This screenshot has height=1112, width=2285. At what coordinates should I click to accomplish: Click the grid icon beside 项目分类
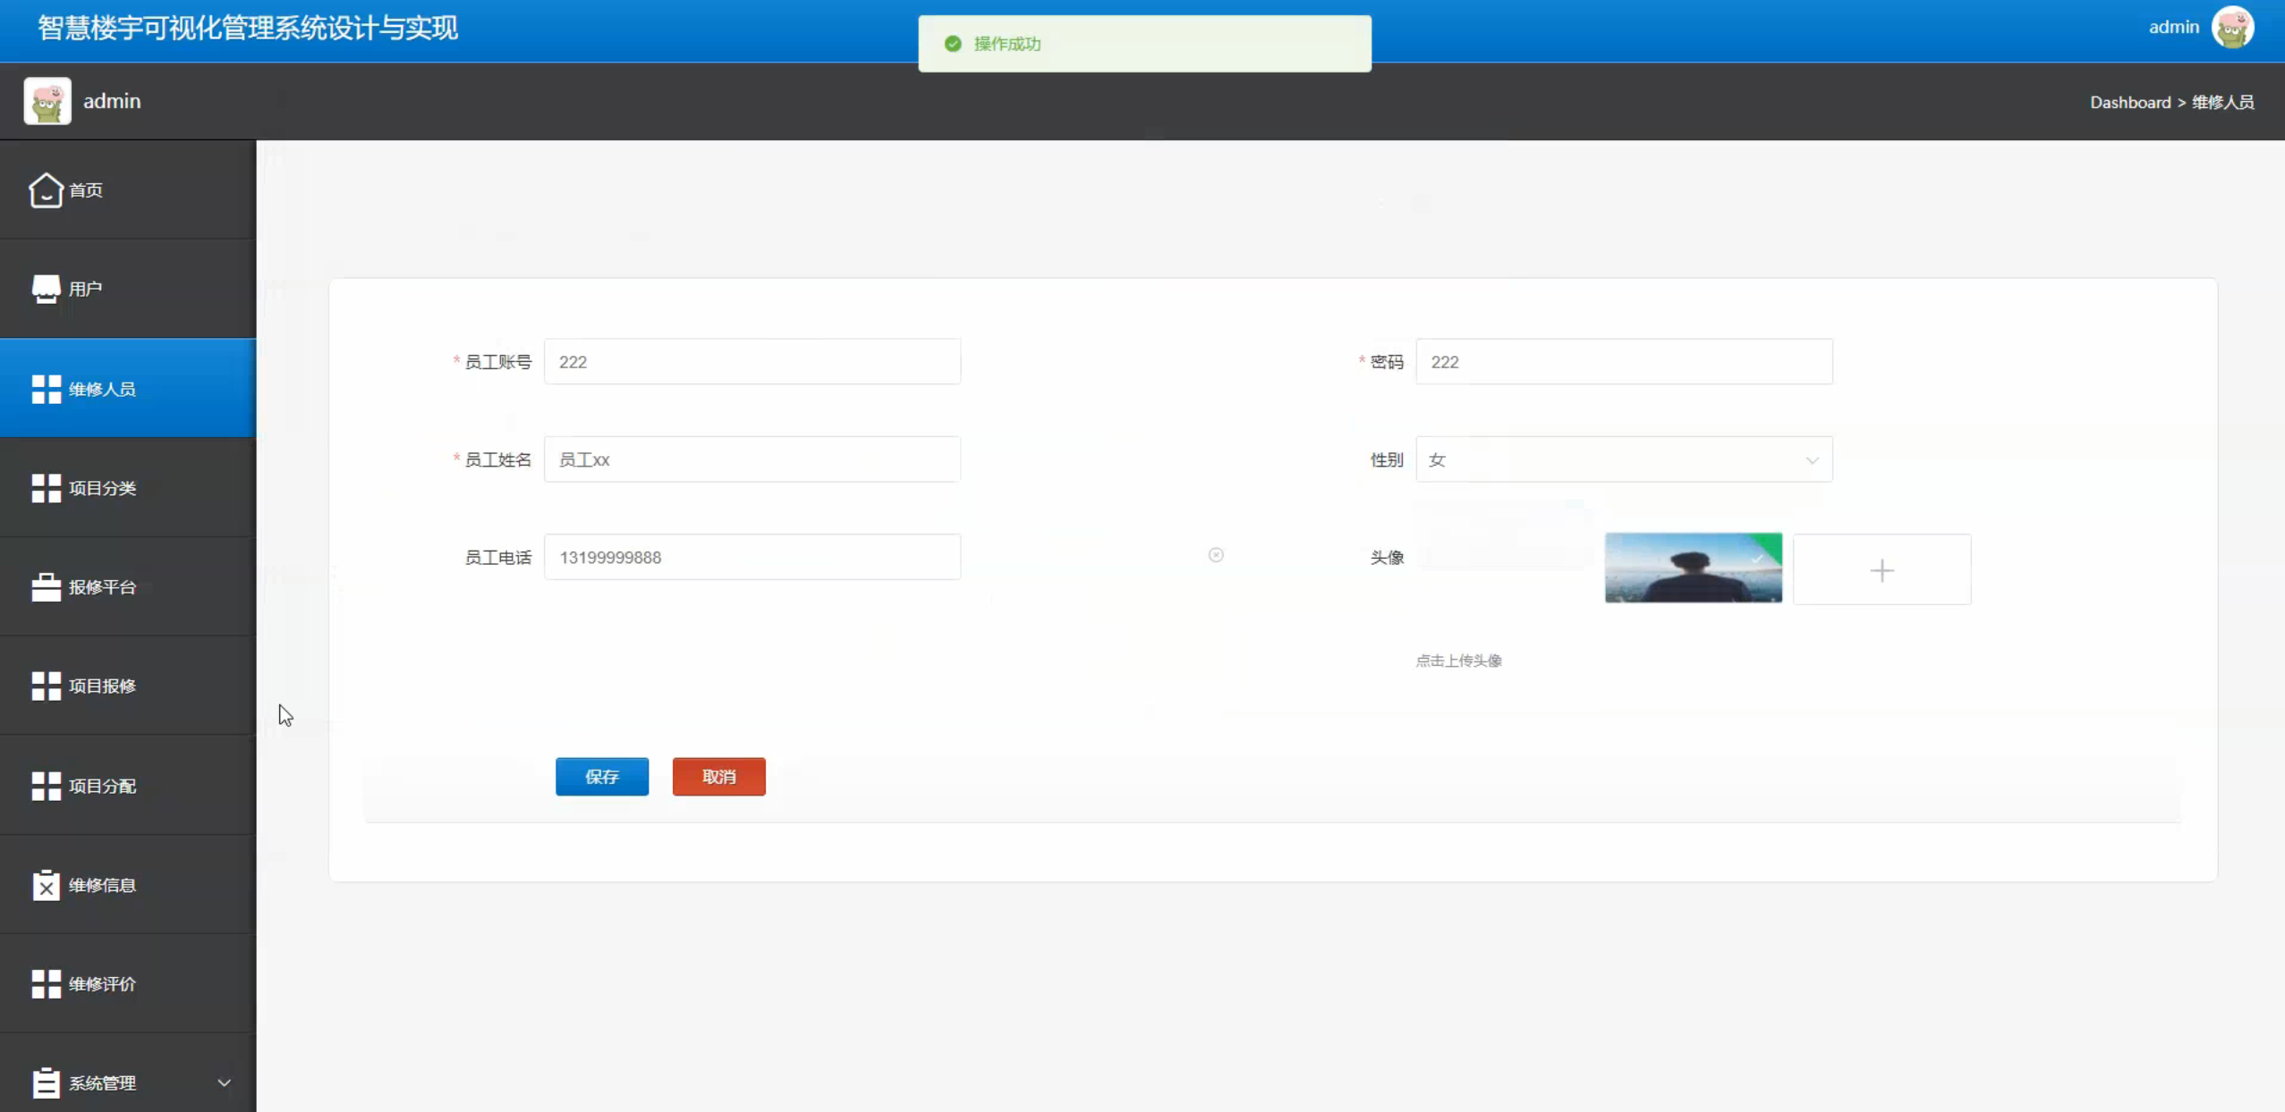[x=46, y=488]
